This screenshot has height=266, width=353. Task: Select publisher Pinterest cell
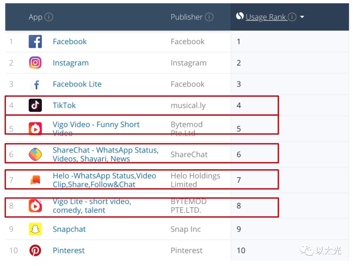(187, 250)
